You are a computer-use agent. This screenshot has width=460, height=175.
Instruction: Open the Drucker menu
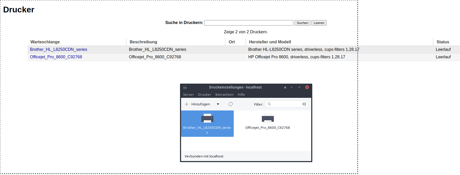click(x=205, y=94)
